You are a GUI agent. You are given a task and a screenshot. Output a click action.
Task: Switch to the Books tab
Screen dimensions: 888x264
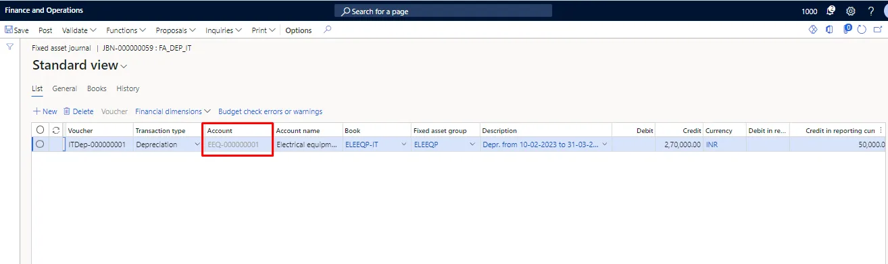pos(97,88)
